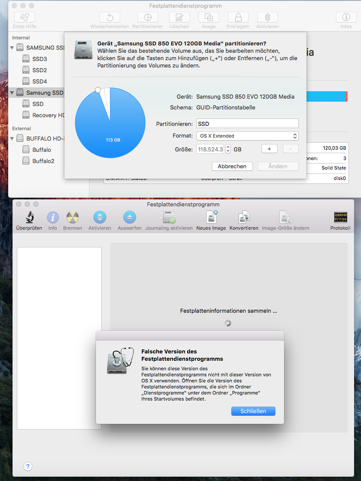Select the Buffalo volume in the sidebar

pos(42,150)
